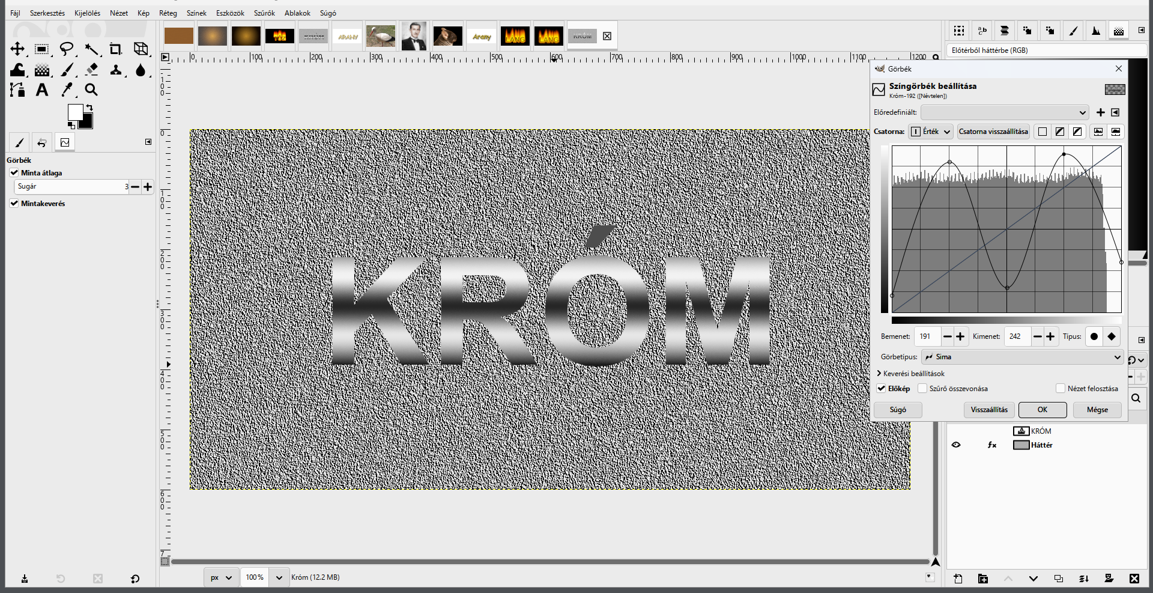Select the Free Select lasso tool
This screenshot has height=593, width=1153.
click(67, 49)
